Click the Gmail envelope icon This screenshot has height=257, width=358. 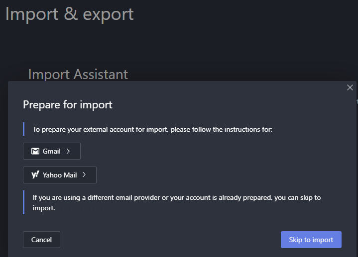(x=35, y=151)
